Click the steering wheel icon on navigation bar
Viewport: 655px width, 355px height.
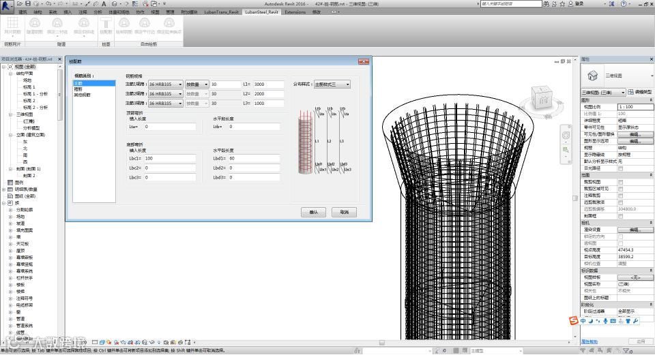pos(566,135)
